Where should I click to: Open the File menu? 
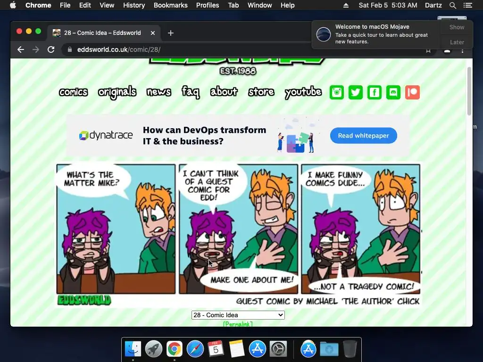(x=65, y=5)
